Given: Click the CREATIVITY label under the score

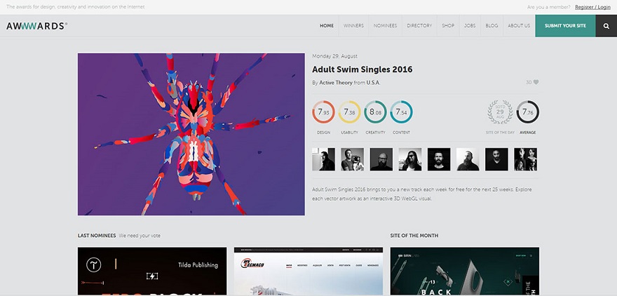Looking at the screenshot, I should coord(375,133).
